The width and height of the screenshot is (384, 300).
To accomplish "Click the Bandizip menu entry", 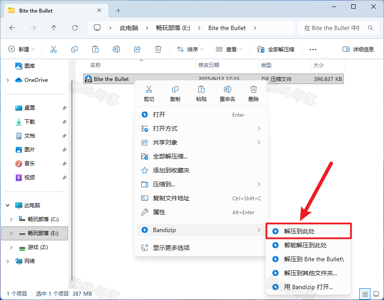I will coord(201,230).
